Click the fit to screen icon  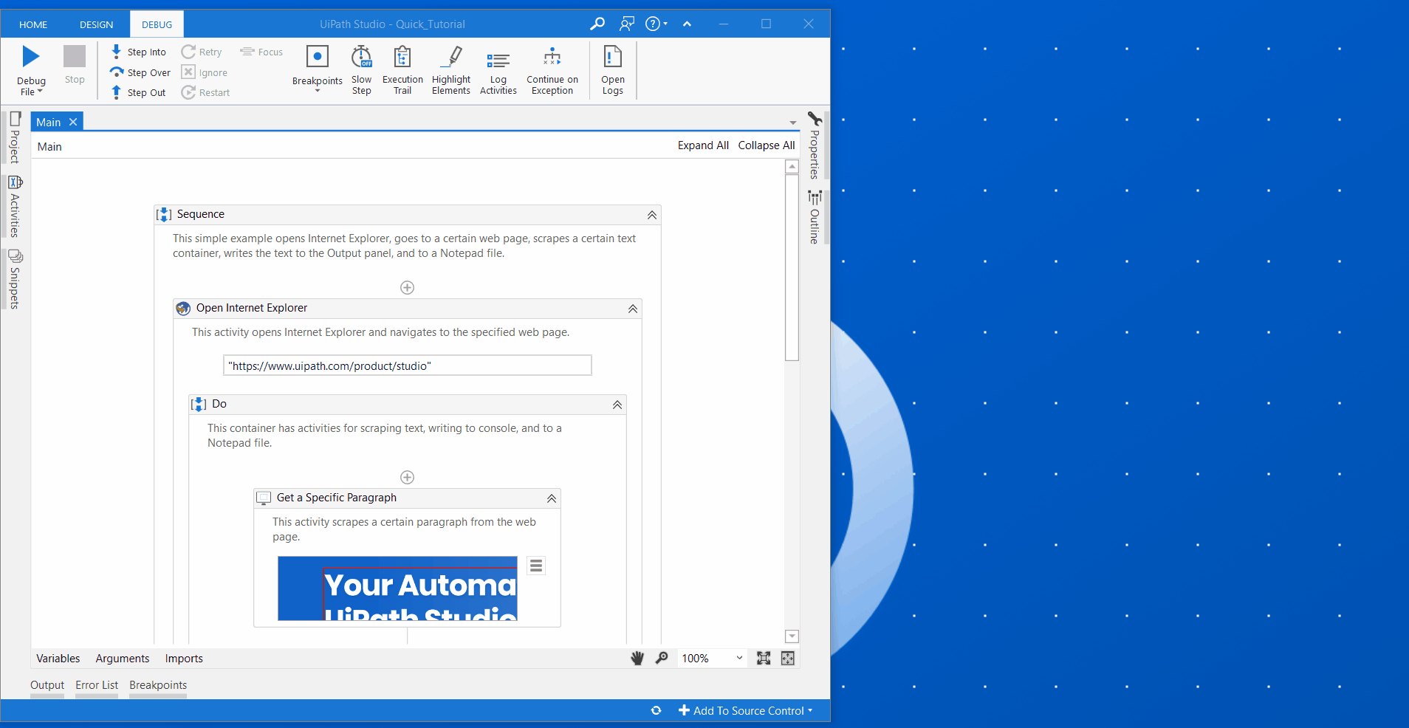point(764,658)
